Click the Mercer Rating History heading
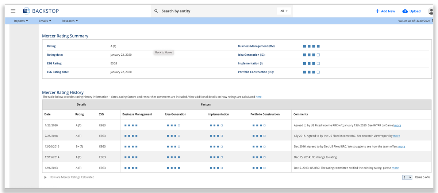Image resolution: width=438 pixels, height=193 pixels. pos(63,92)
